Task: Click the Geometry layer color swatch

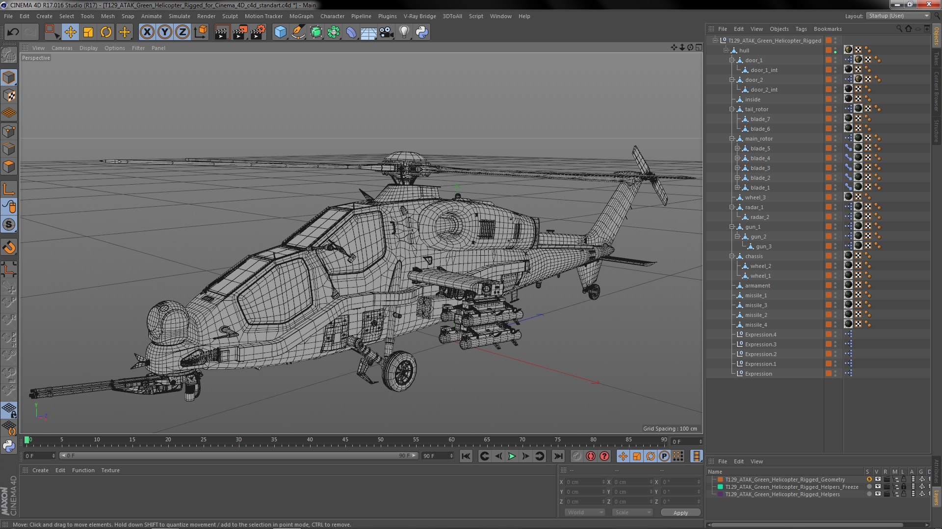Action: pos(720,480)
